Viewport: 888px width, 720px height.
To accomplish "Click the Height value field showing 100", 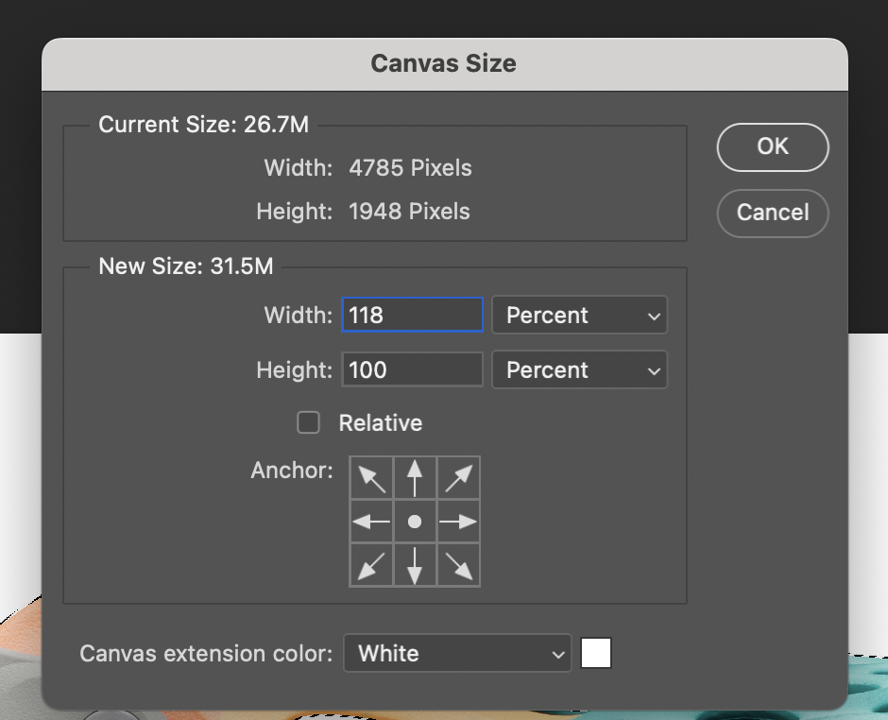I will click(412, 369).
